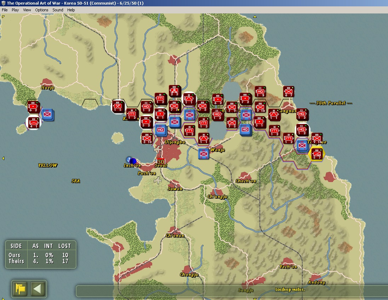Click the Suwon city label

point(175,189)
